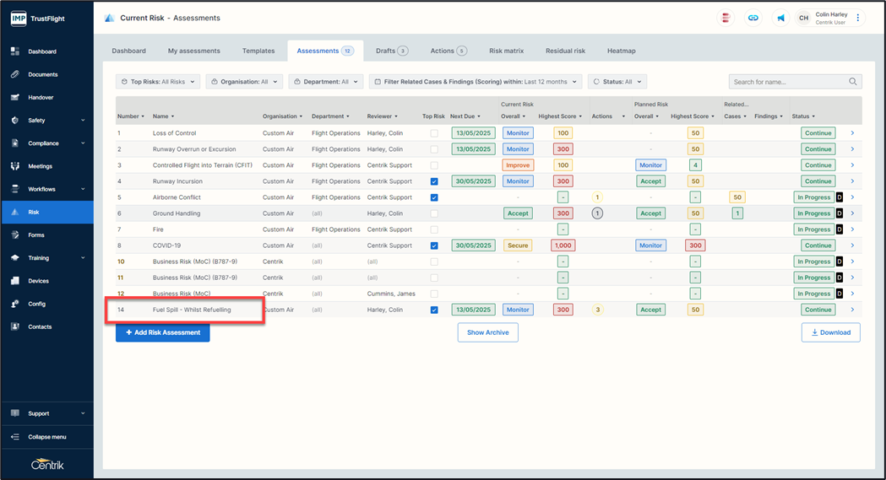
Task: Click the link chain icon in header
Action: (753, 18)
